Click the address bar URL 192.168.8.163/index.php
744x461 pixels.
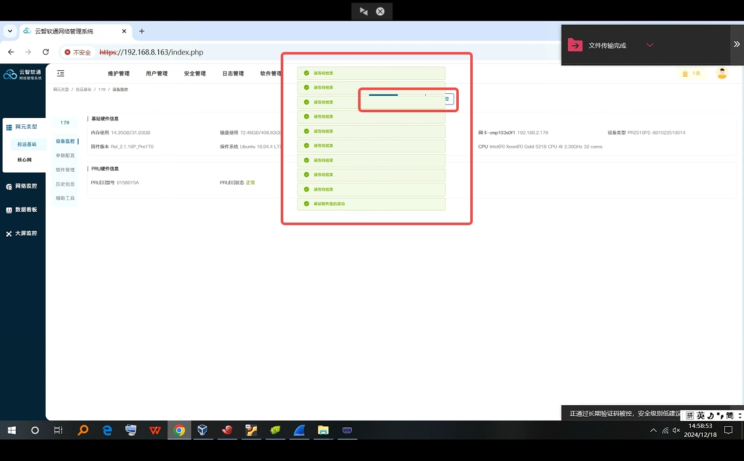151,52
